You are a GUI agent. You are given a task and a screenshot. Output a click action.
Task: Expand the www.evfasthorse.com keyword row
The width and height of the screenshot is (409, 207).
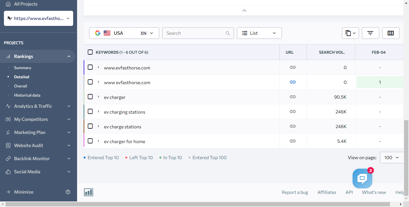[x=98, y=67]
